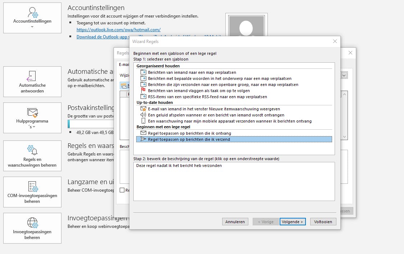Open the combo box dropdown in Regels dialog

[344, 75]
